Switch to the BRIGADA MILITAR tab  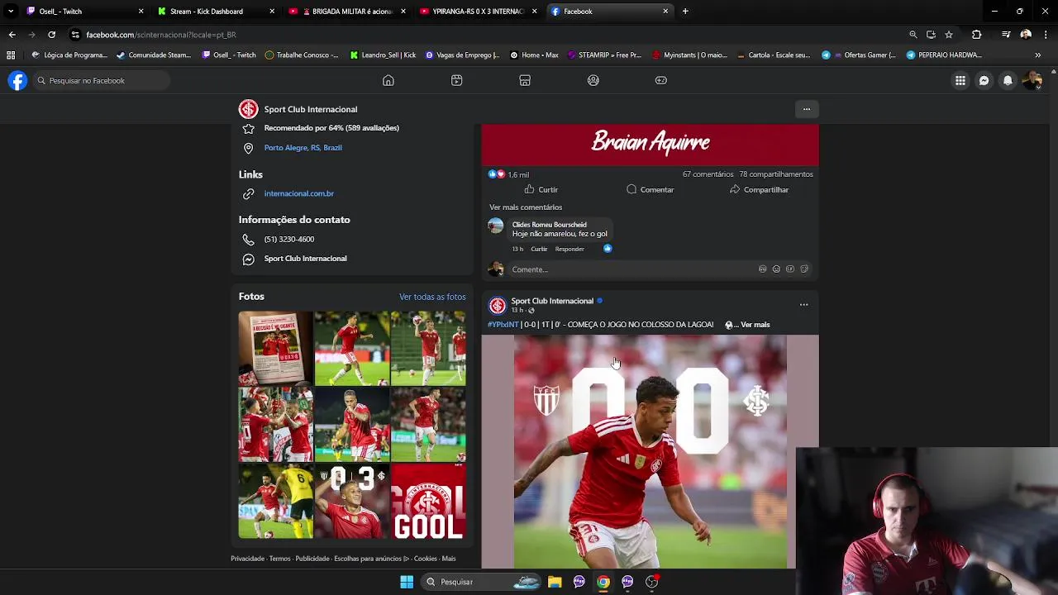tap(347, 12)
